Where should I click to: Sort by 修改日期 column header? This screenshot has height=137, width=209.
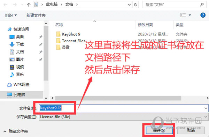tap(145, 25)
